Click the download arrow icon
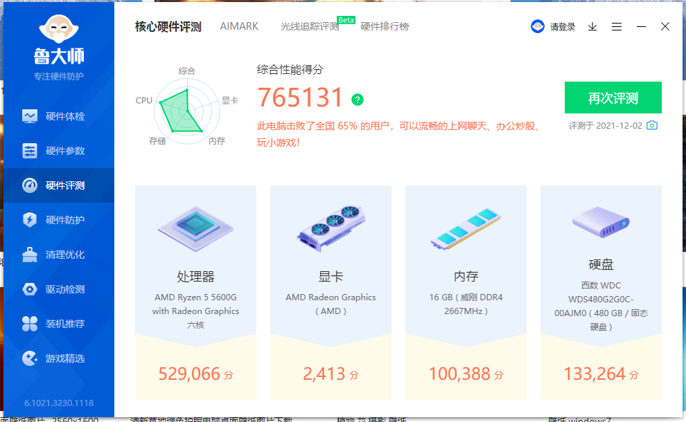The height and width of the screenshot is (422, 686). [592, 27]
